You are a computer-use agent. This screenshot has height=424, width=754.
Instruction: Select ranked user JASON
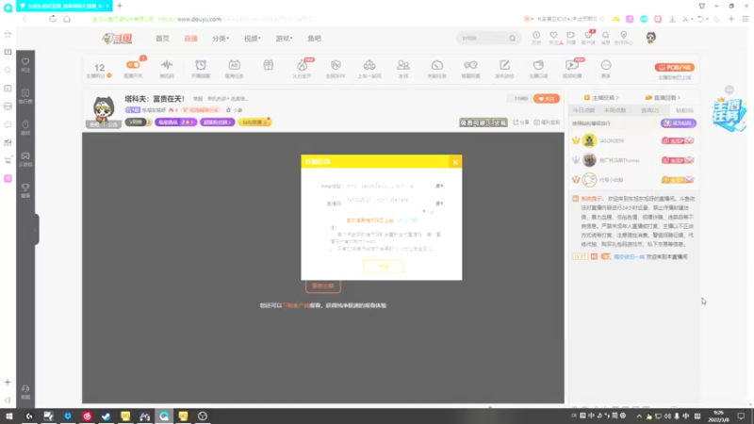[611, 140]
